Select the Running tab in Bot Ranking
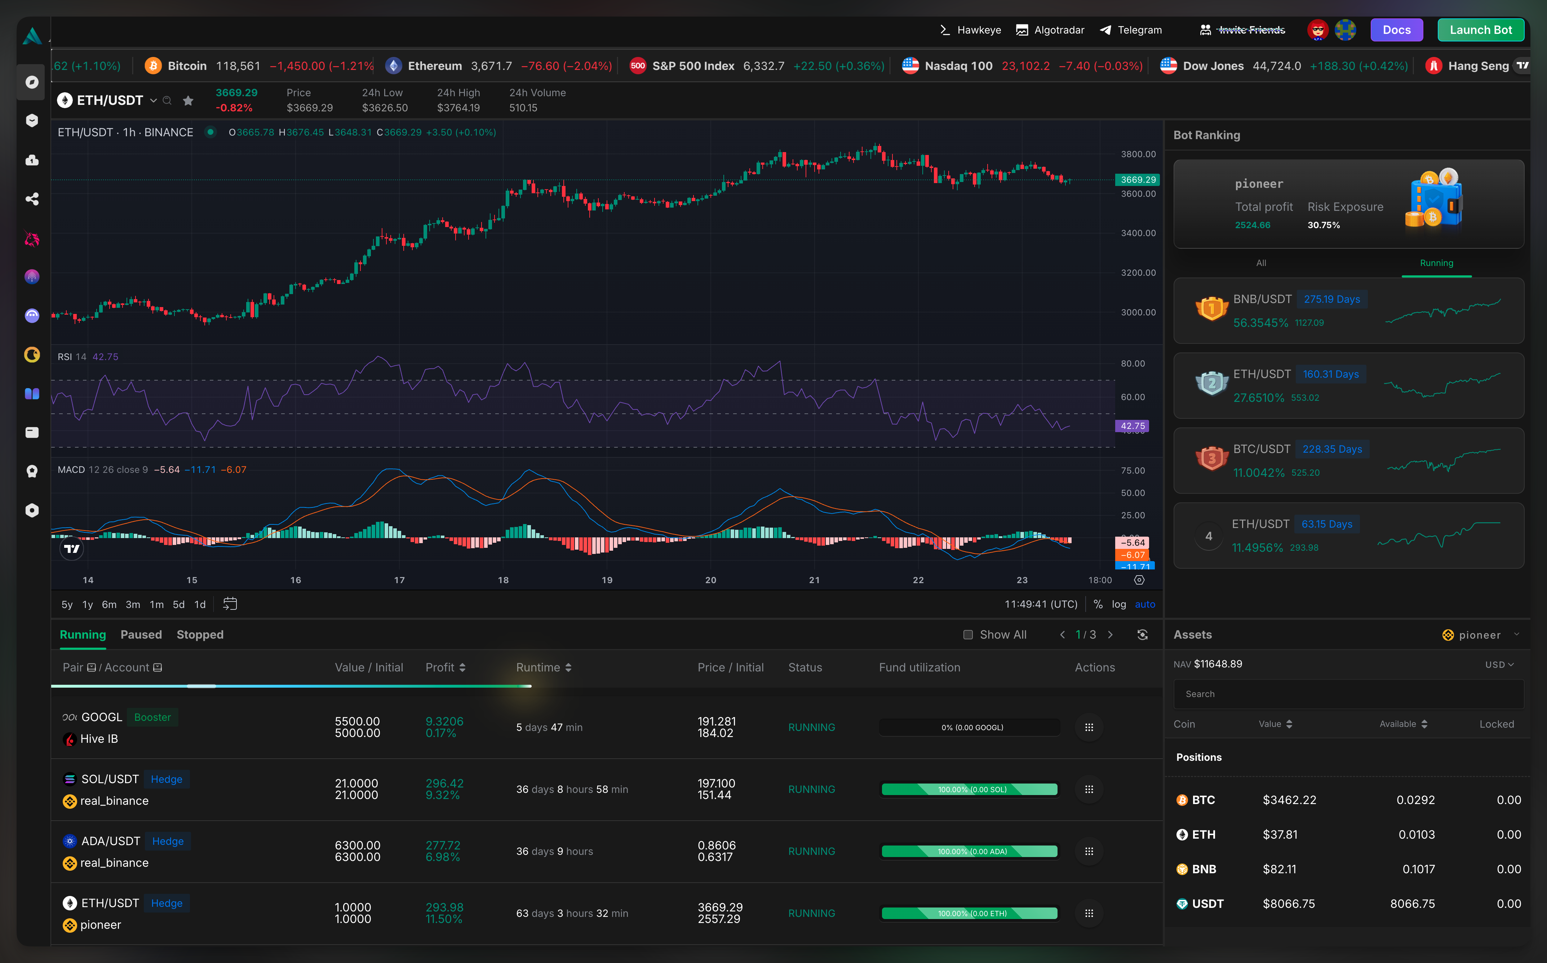The height and width of the screenshot is (963, 1547). click(1436, 263)
